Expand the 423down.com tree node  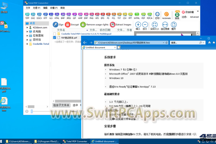tap(27, 28)
